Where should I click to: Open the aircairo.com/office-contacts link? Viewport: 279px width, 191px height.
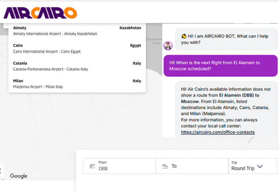(218, 132)
